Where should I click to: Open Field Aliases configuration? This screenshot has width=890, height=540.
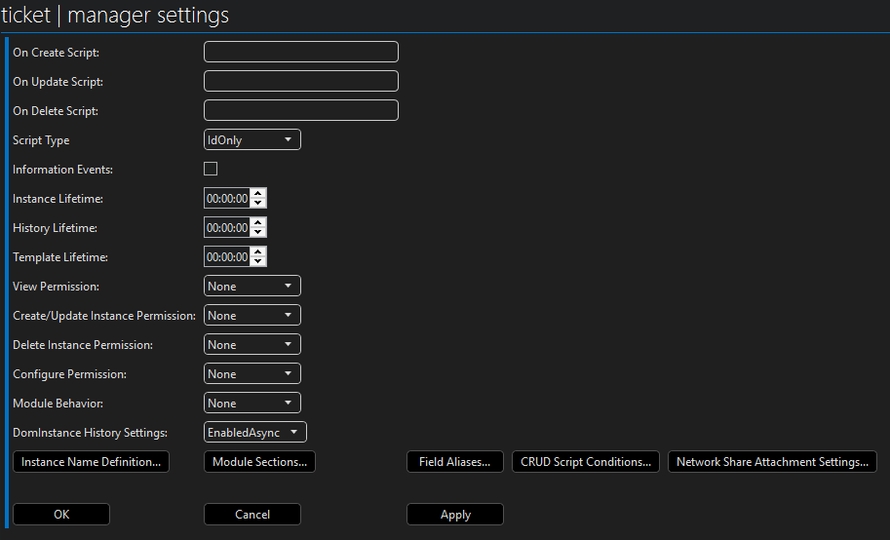click(x=454, y=462)
